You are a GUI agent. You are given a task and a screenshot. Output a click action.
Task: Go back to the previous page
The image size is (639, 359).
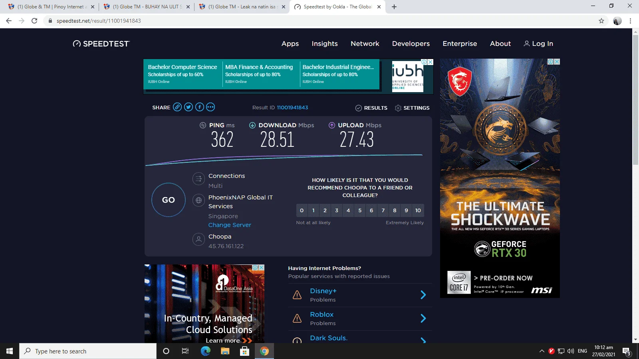[9, 21]
